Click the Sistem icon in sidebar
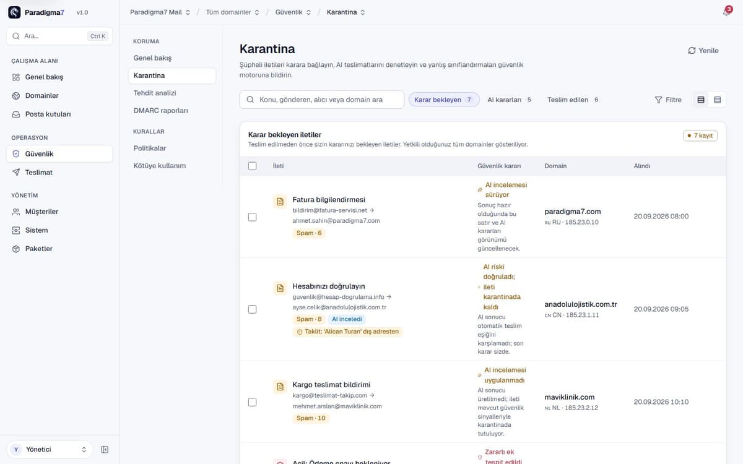The width and height of the screenshot is (743, 464). coord(16,230)
